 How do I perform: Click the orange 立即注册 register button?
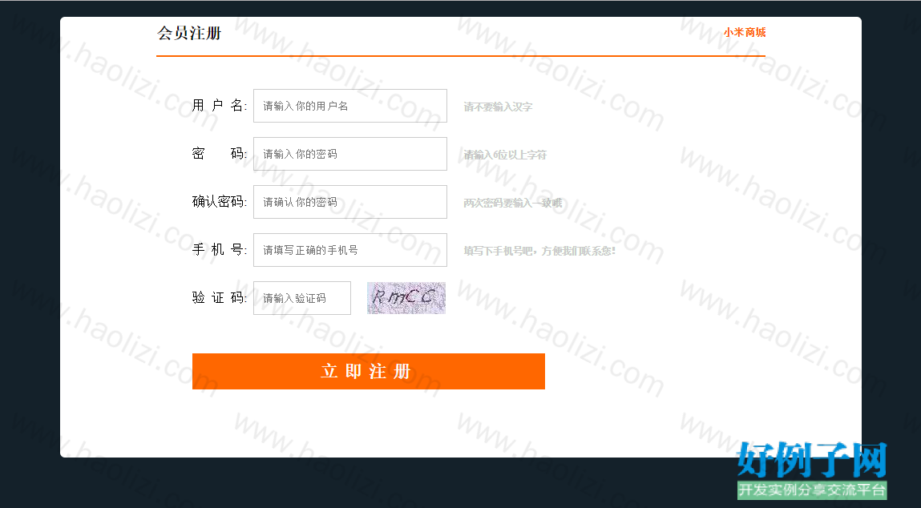[x=368, y=371]
